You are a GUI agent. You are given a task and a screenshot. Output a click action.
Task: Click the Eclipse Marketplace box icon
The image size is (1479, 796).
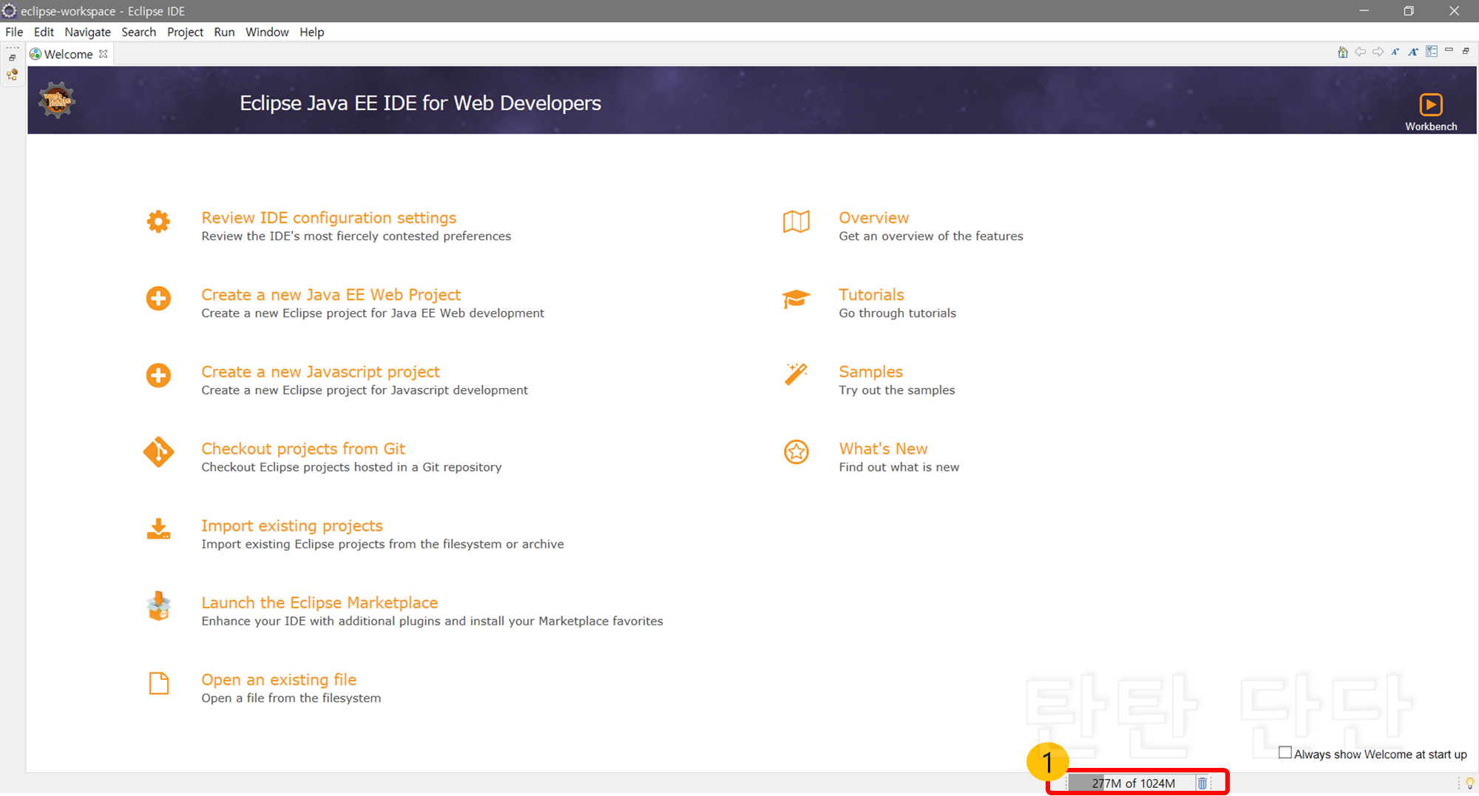tap(158, 606)
